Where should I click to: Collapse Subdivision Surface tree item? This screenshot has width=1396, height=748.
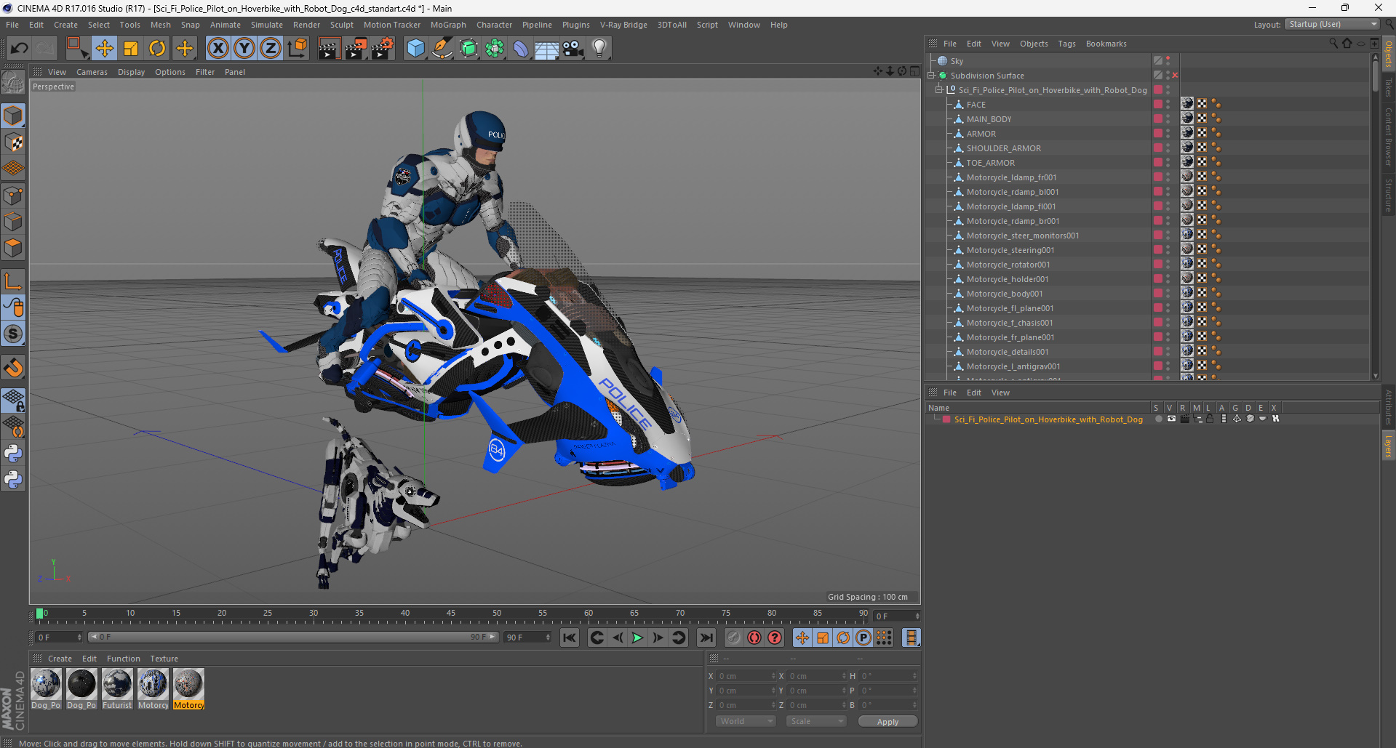931,75
